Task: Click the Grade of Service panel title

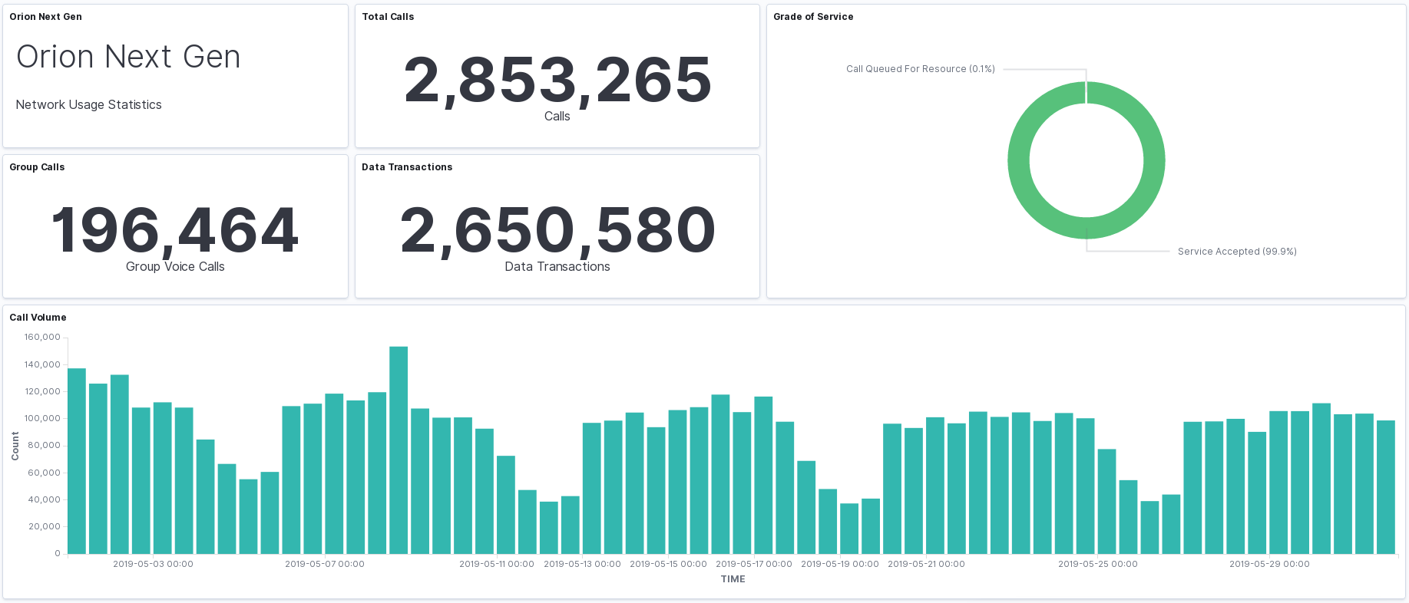Action: 813,17
